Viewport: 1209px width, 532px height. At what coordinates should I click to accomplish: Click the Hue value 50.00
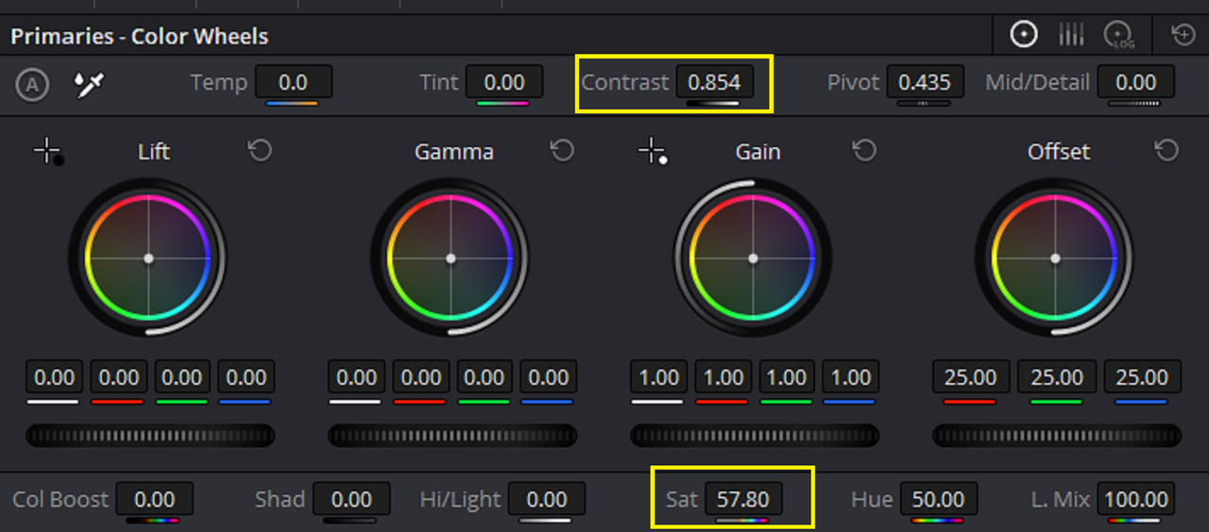point(939,499)
